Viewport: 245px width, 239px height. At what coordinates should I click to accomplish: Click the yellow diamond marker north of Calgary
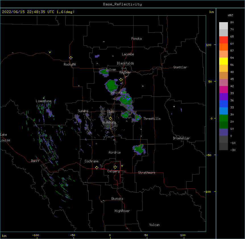point(115,167)
